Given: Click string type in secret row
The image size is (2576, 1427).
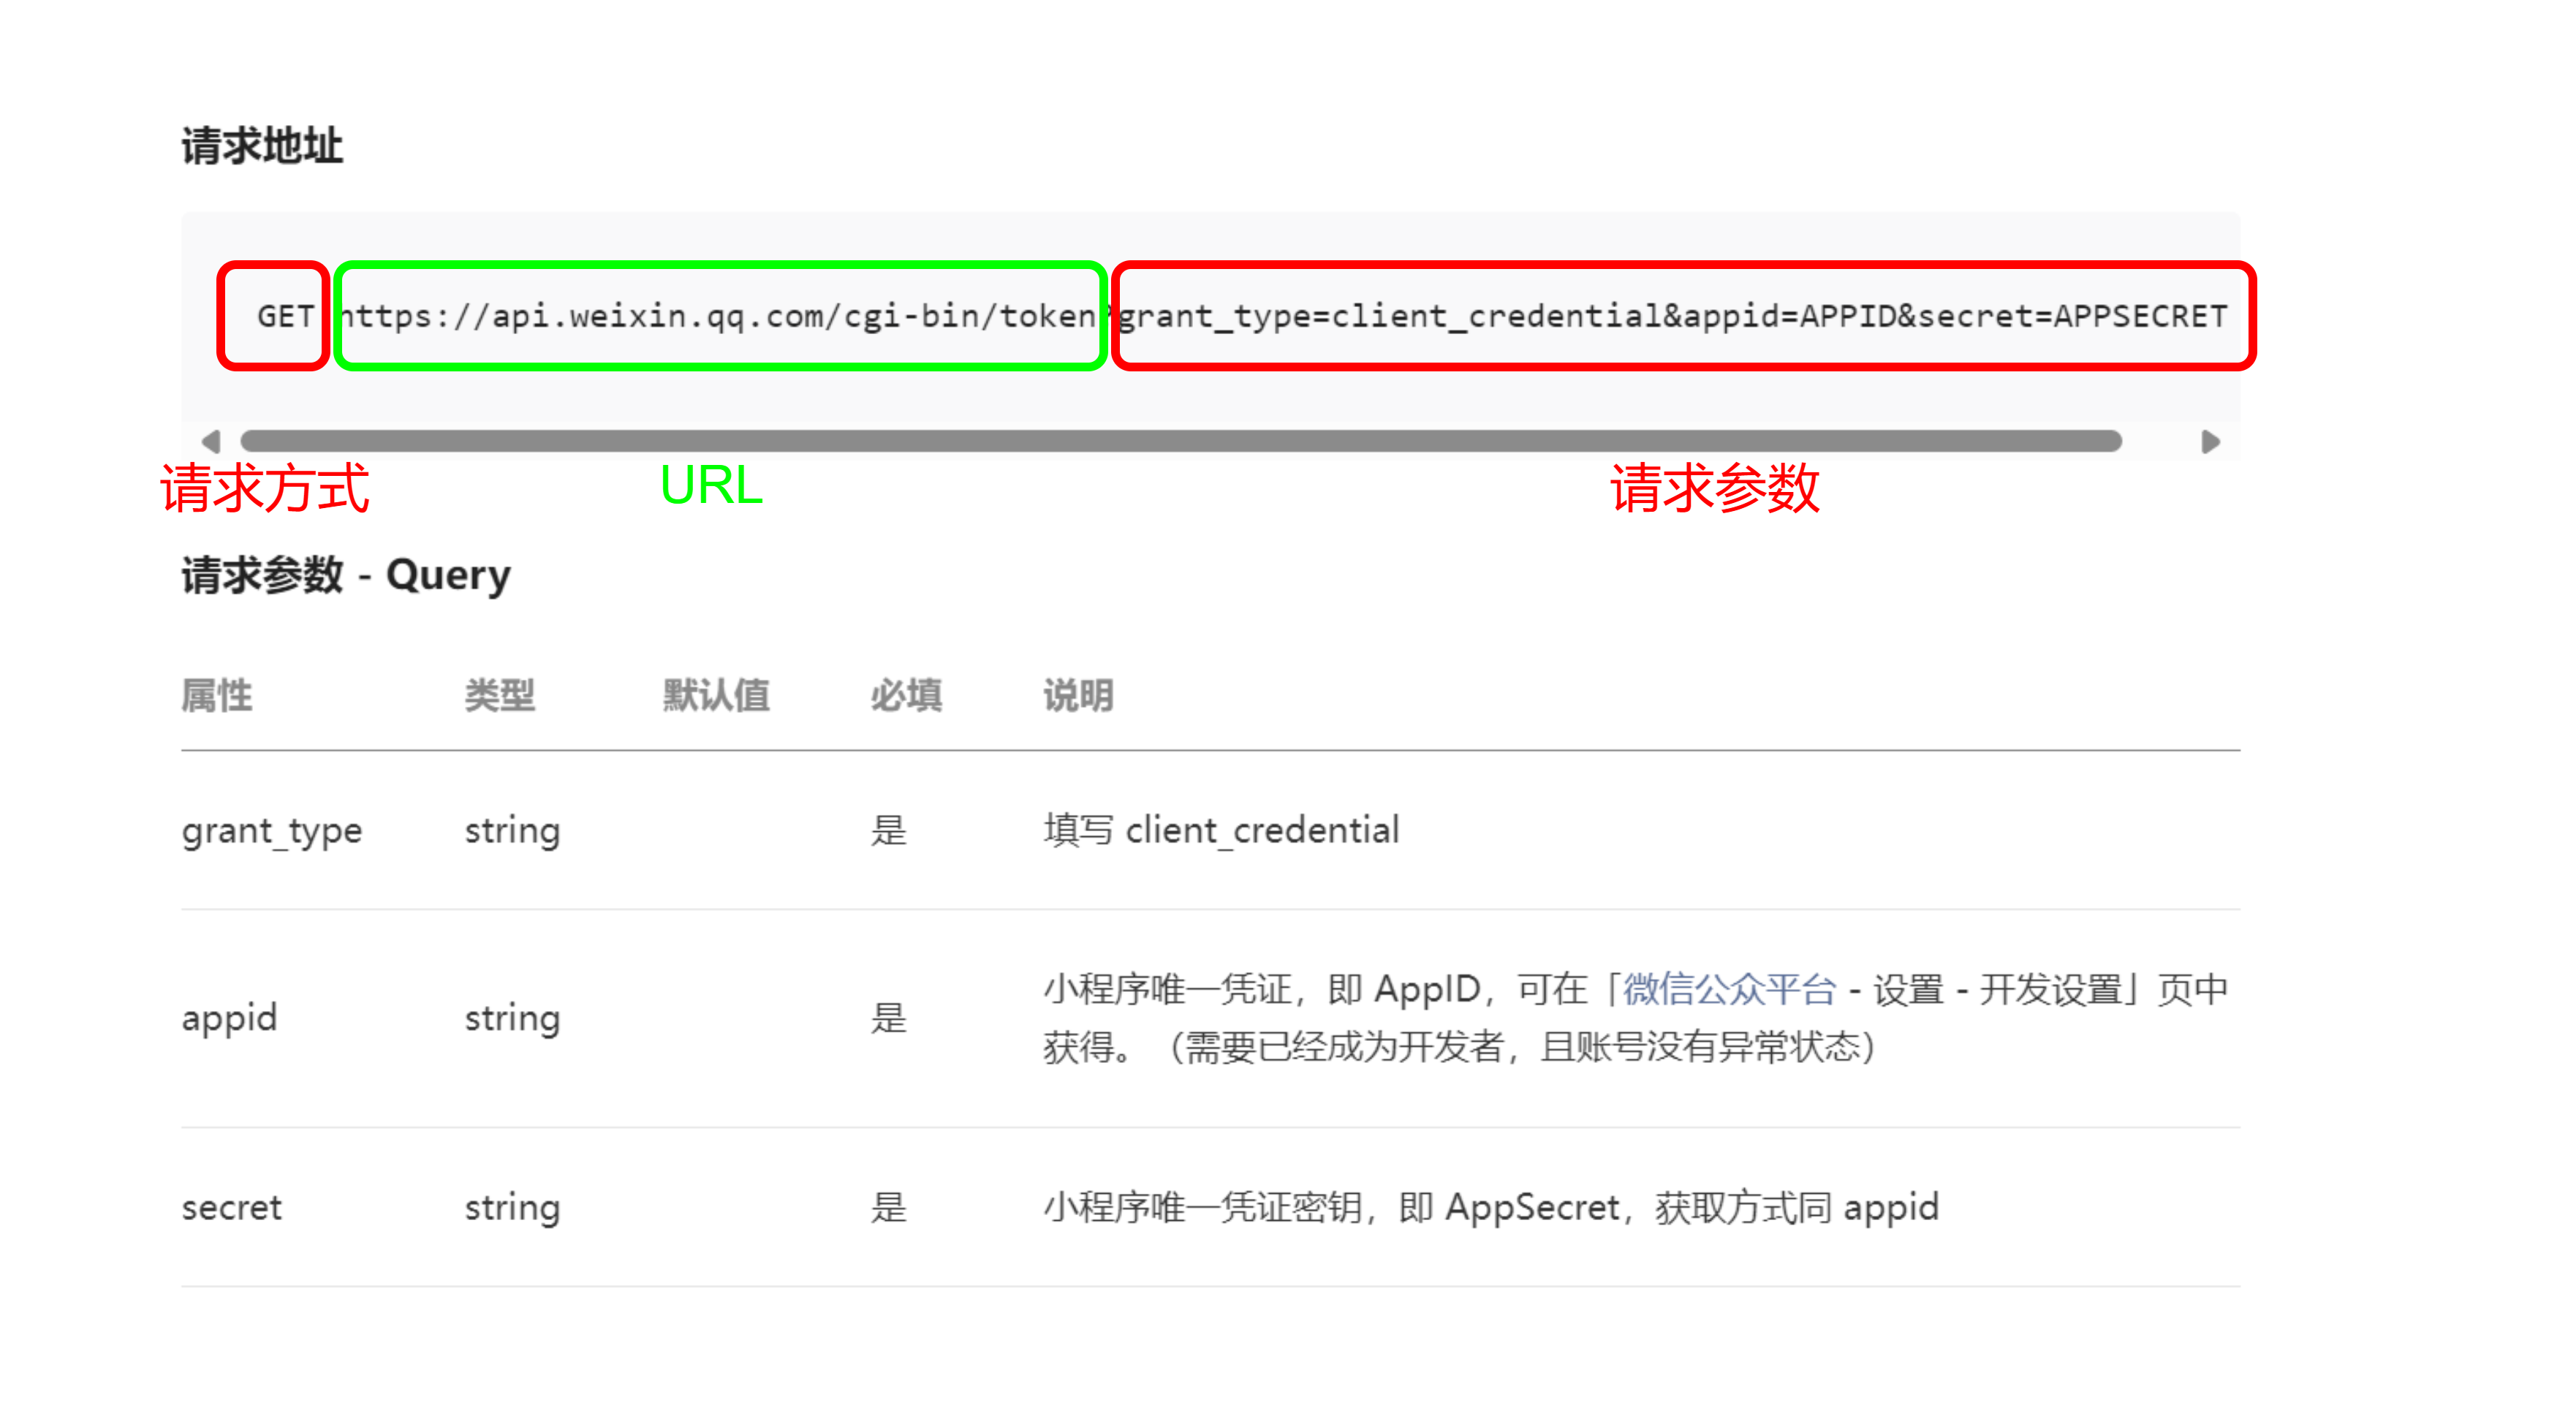Looking at the screenshot, I should pos(512,1207).
